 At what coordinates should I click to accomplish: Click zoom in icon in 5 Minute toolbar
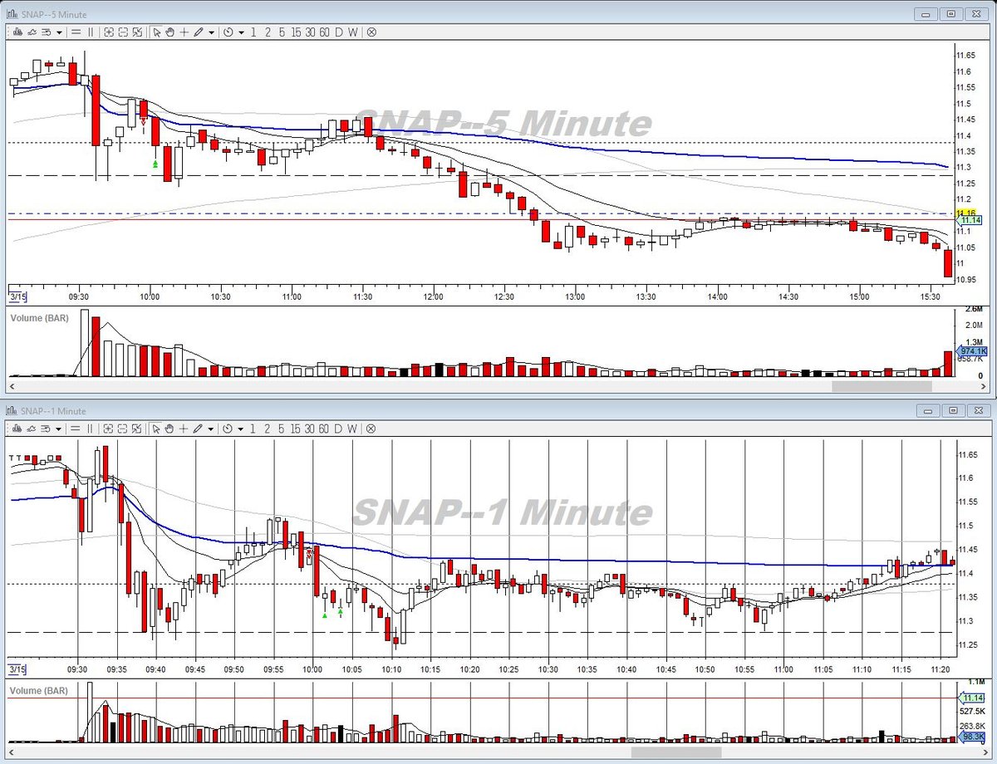coord(109,32)
